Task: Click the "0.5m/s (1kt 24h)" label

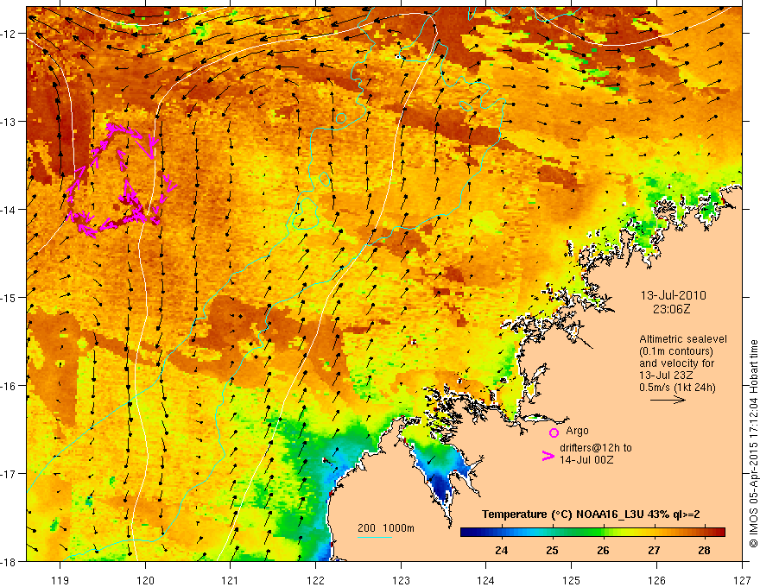Action: click(677, 387)
